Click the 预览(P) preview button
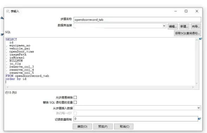This screenshot has height=133, width=207. coord(103,126)
